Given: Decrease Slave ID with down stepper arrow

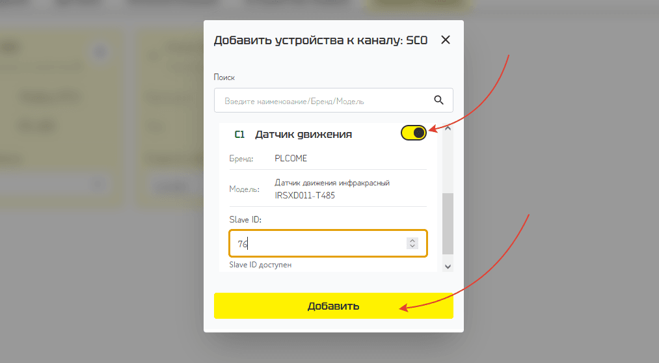Looking at the screenshot, I should [412, 247].
